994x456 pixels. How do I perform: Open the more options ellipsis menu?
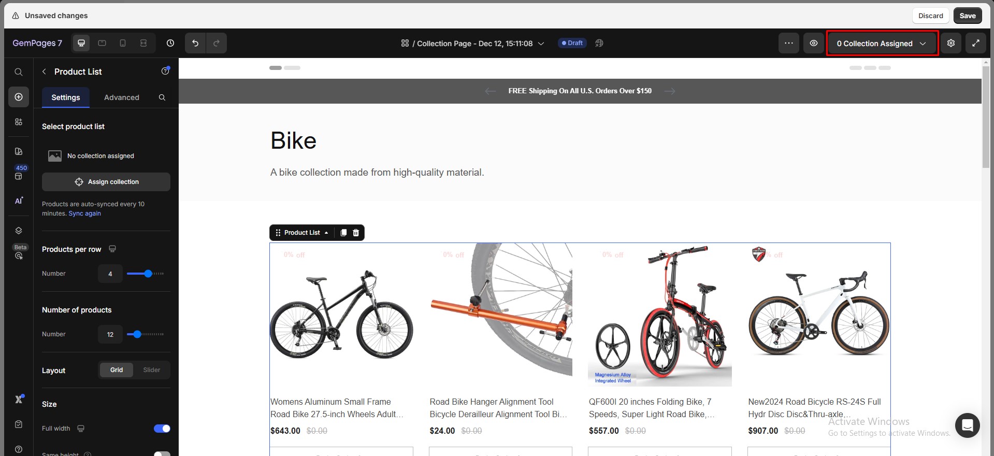[788, 43]
